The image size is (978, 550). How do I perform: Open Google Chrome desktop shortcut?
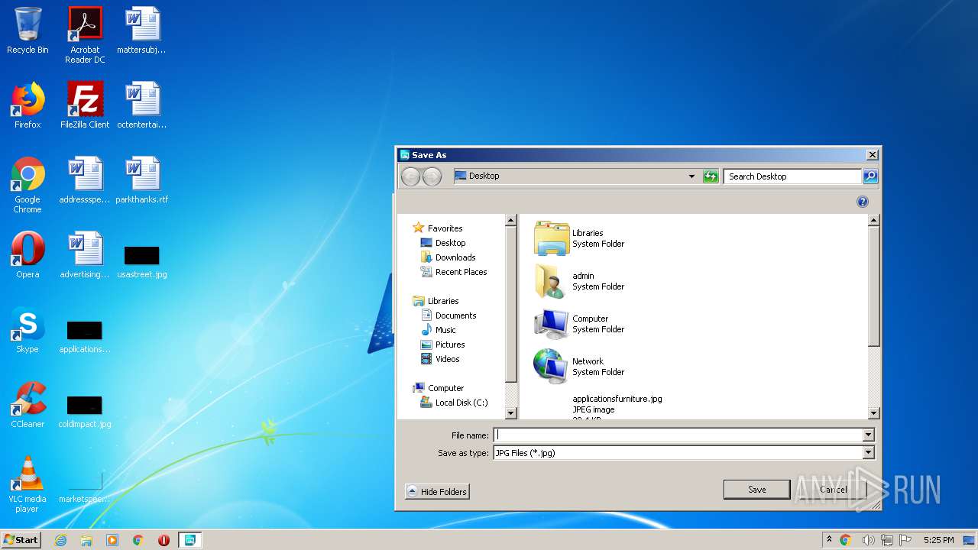(28, 185)
